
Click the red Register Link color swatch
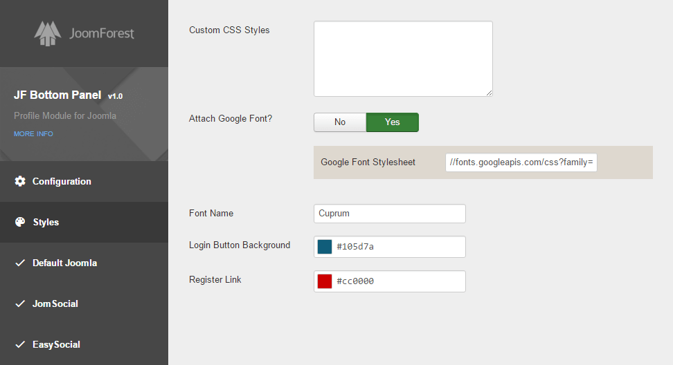click(325, 281)
